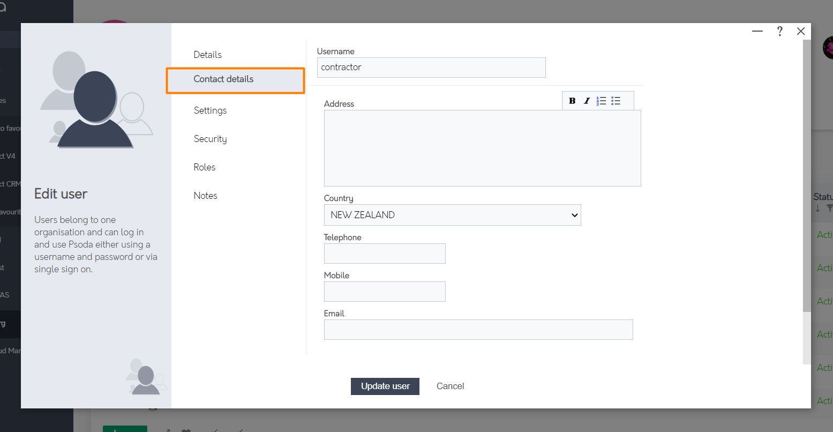Apply italic formatting in the Address editor
The width and height of the screenshot is (833, 432).
coord(587,100)
